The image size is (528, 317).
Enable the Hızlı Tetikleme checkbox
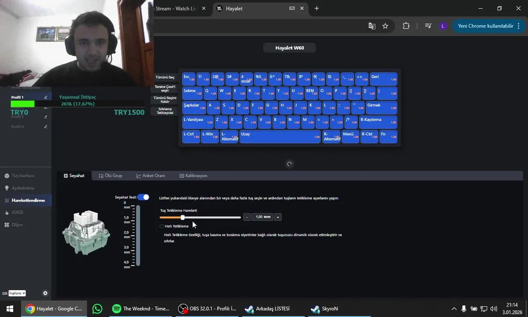(x=161, y=226)
